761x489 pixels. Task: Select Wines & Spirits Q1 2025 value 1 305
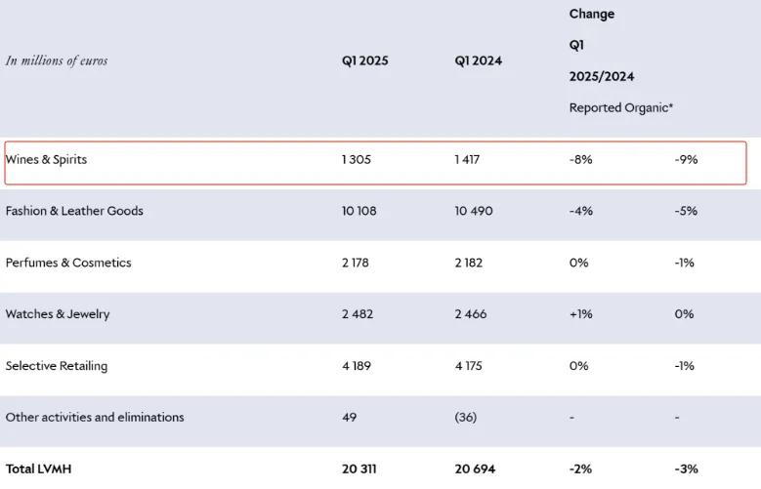[357, 159]
